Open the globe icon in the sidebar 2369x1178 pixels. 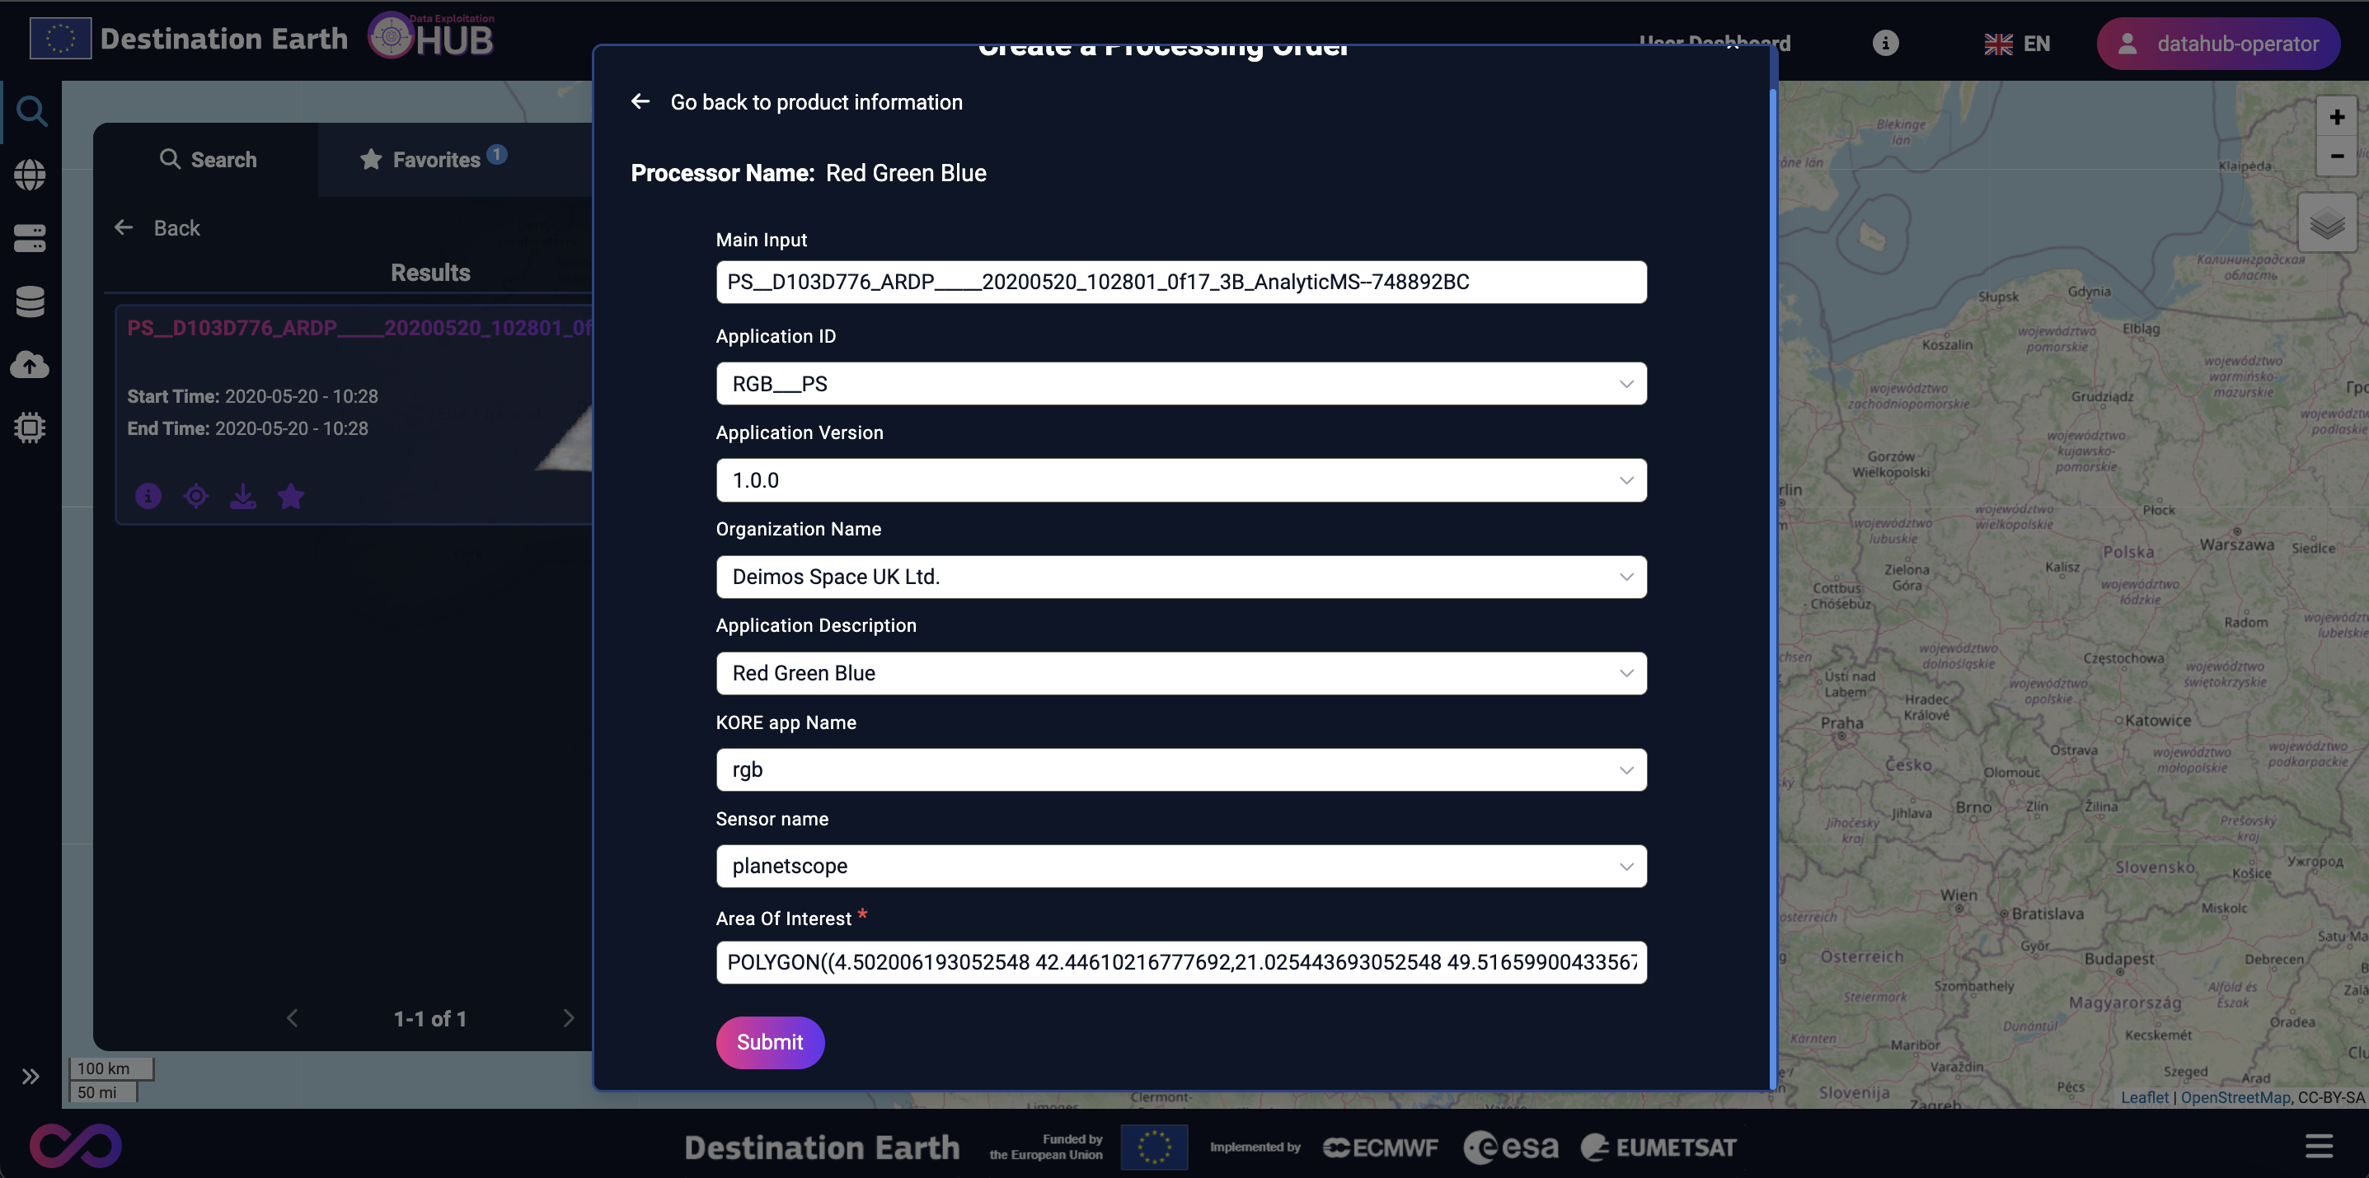[x=30, y=175]
